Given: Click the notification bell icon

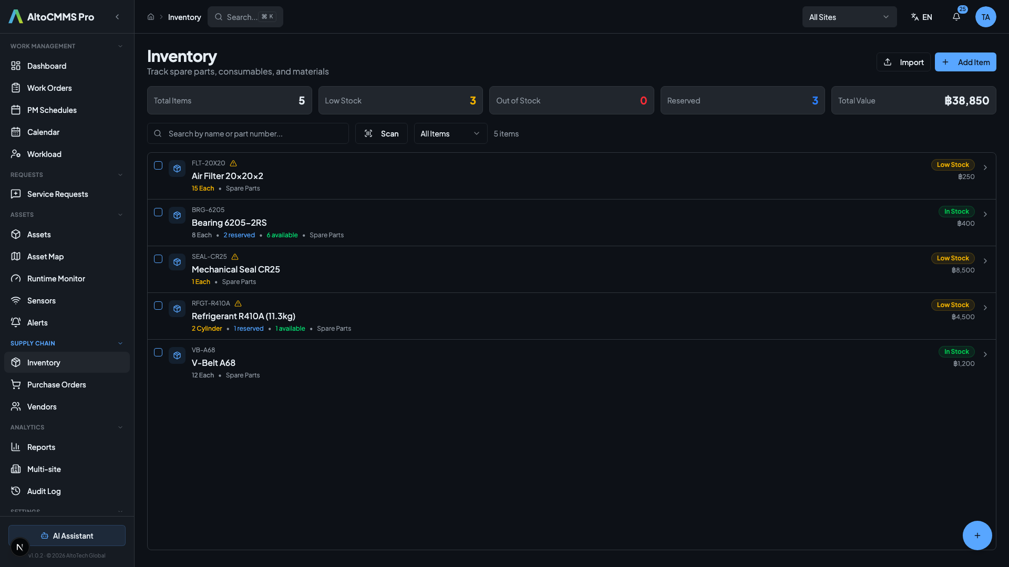Looking at the screenshot, I should pos(956,17).
